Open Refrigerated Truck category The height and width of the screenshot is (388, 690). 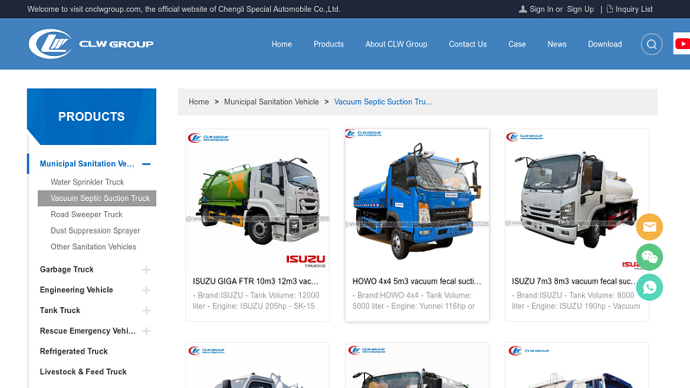coord(73,352)
